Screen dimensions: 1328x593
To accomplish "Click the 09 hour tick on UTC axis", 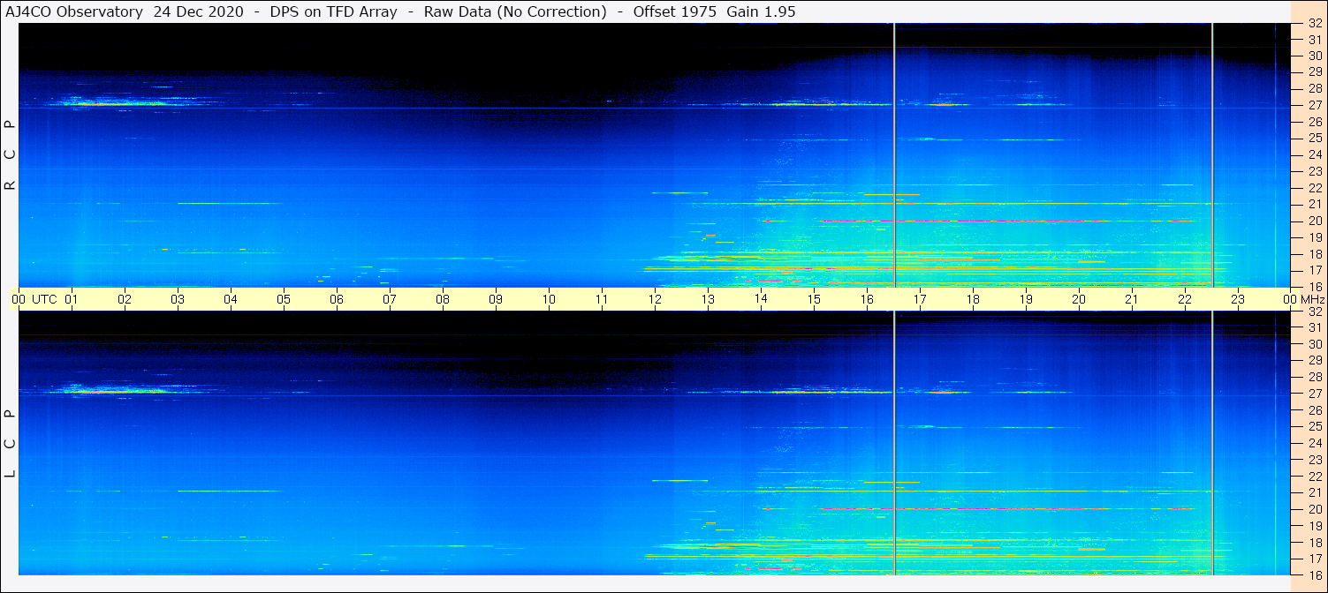I will pos(496,299).
